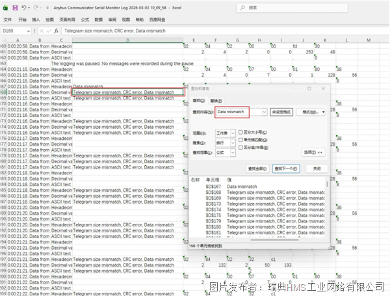The width and height of the screenshot is (390, 296).
Task: Select the $D$181 result row in find list
Action: [258, 232]
